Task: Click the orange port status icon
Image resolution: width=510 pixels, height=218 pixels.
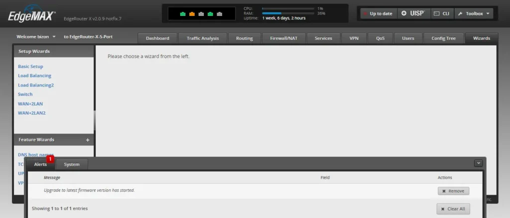Action: point(192,14)
